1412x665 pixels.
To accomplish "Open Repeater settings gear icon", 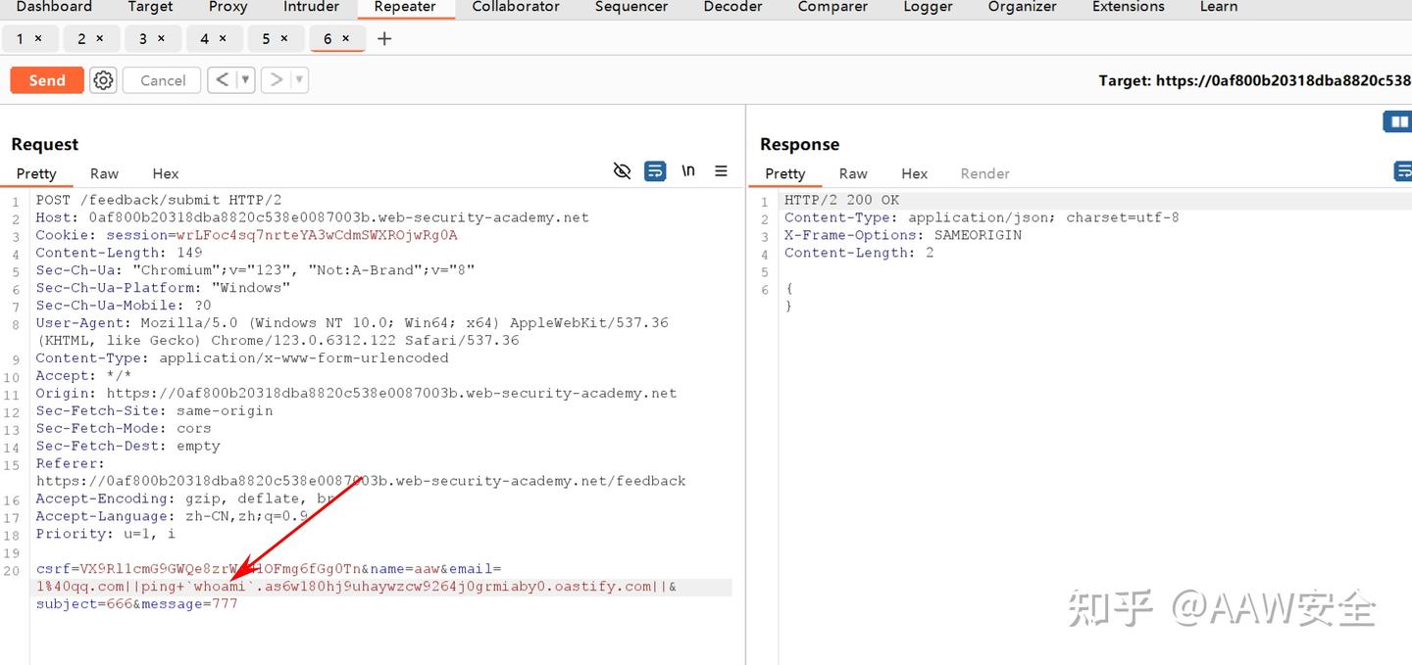I will (x=103, y=80).
